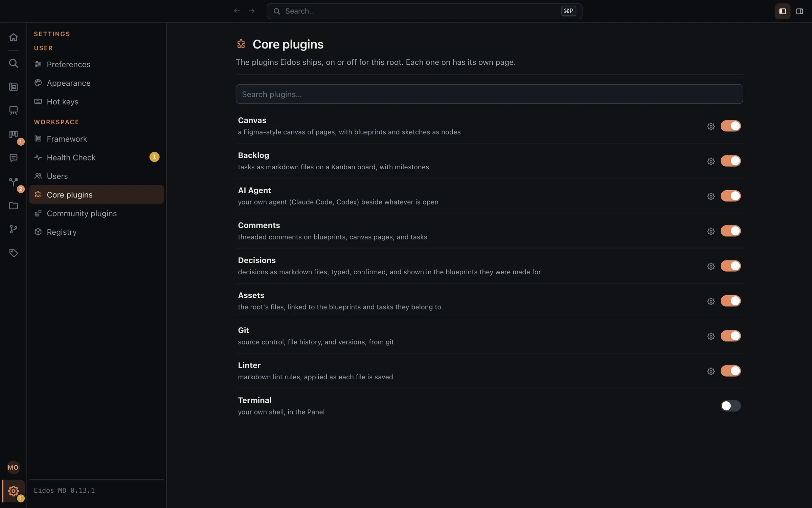The image size is (812, 508).
Task: Open the Kanban backlog icon with badge 1
Action: [x=13, y=134]
